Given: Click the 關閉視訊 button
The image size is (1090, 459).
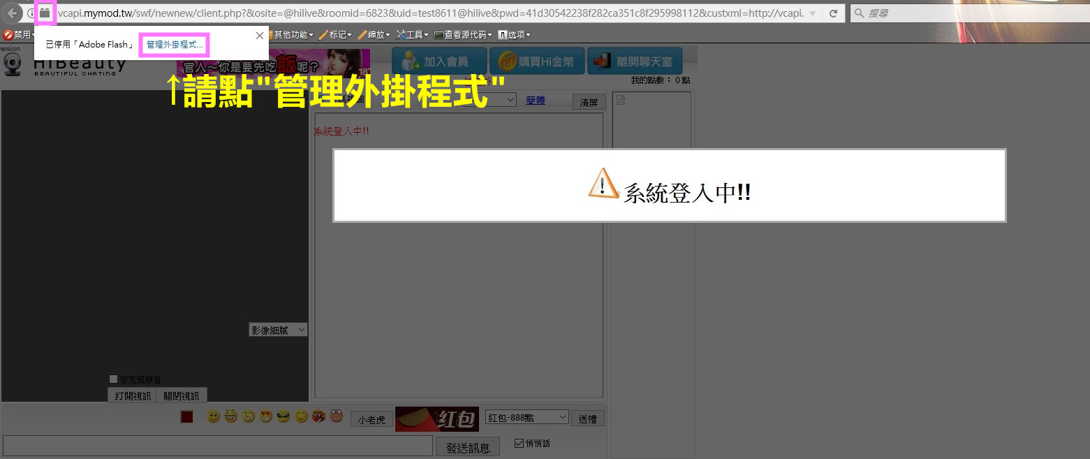Looking at the screenshot, I should point(182,396).
